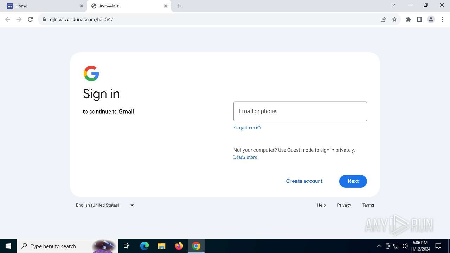Open the Terms link
450x253 pixels.
pyautogui.click(x=368, y=205)
